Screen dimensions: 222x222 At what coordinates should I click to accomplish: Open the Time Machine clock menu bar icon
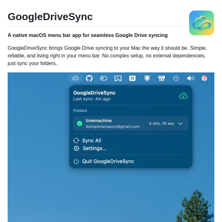[x=176, y=78]
